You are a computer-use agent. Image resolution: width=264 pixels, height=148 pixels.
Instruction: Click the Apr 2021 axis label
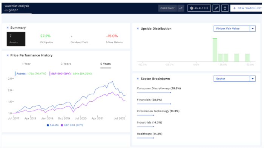(x=97, y=118)
